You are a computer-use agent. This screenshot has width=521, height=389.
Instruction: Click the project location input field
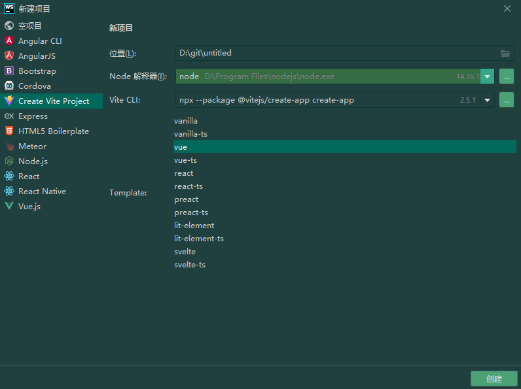pyautogui.click(x=334, y=53)
